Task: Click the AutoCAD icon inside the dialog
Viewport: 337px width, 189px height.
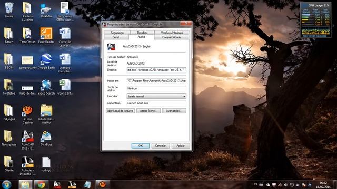Action: pyautogui.click(x=111, y=47)
